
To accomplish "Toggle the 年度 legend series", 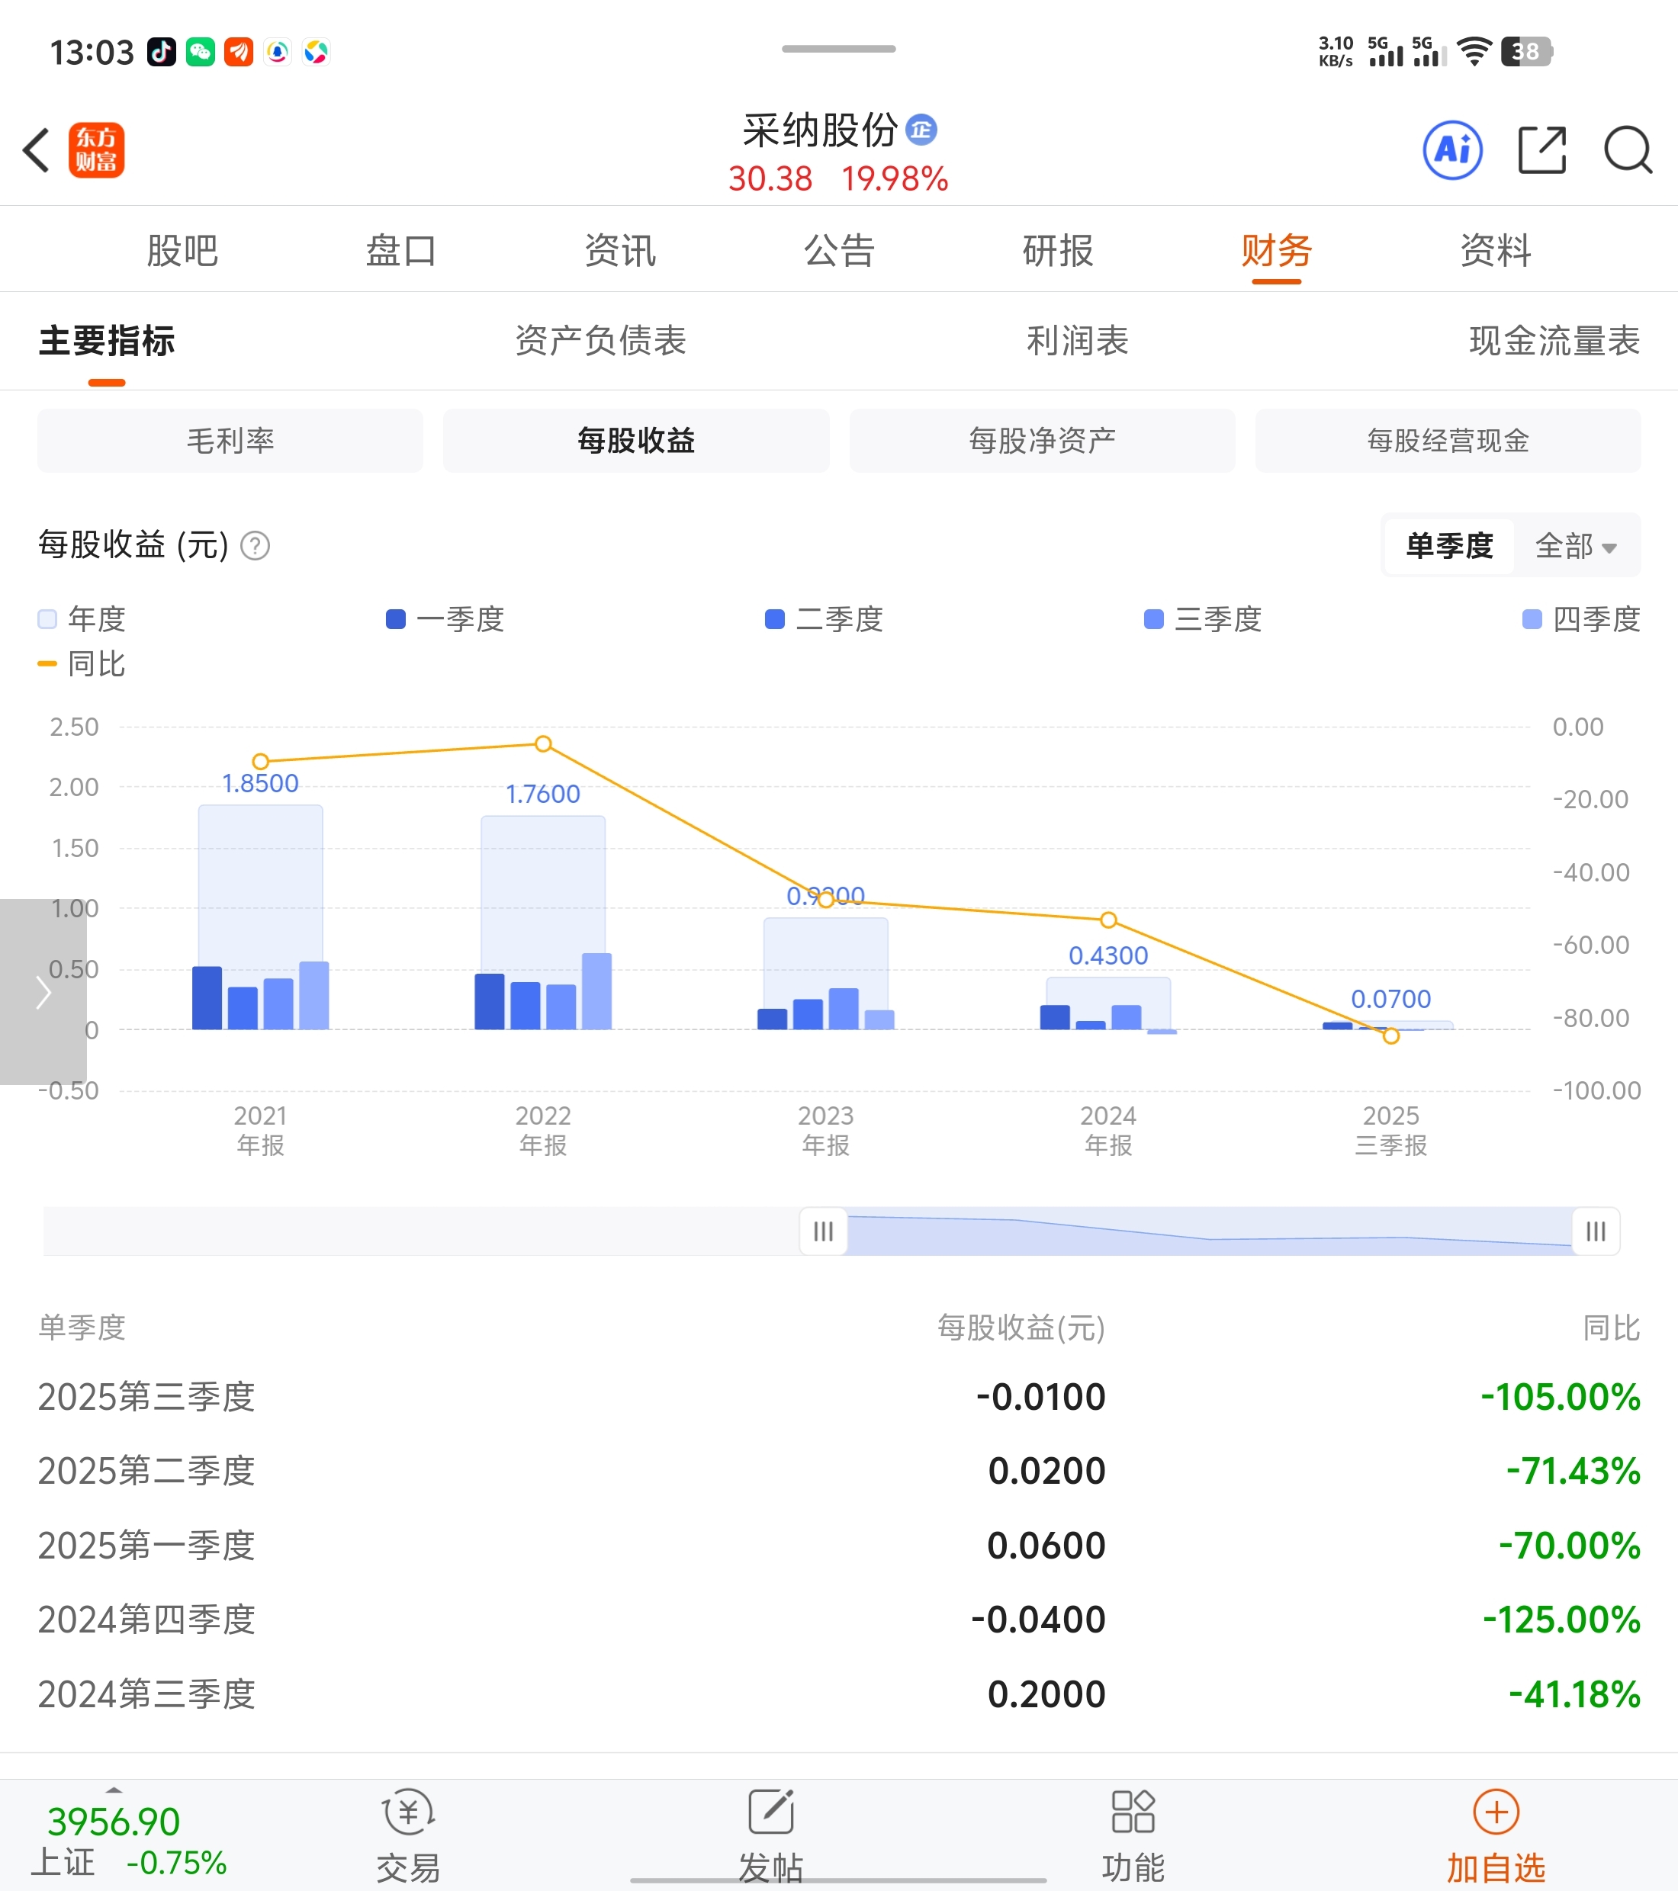I will [x=82, y=619].
